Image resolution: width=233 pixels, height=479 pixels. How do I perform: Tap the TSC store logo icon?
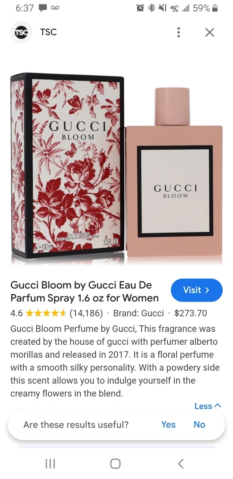click(22, 32)
